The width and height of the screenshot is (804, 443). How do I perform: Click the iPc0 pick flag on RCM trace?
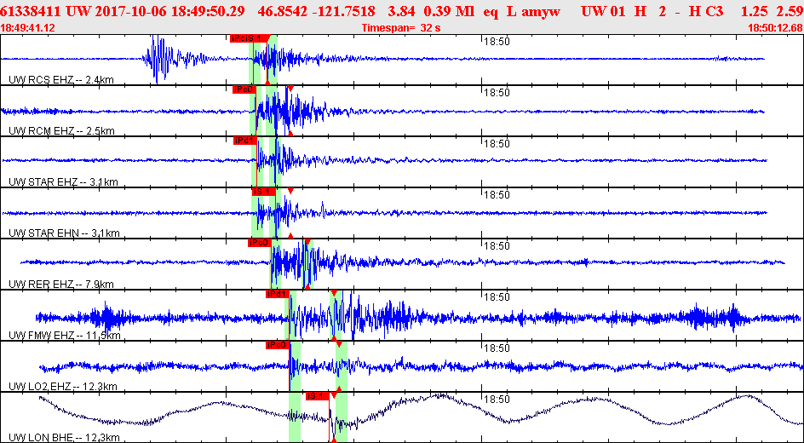point(243,89)
